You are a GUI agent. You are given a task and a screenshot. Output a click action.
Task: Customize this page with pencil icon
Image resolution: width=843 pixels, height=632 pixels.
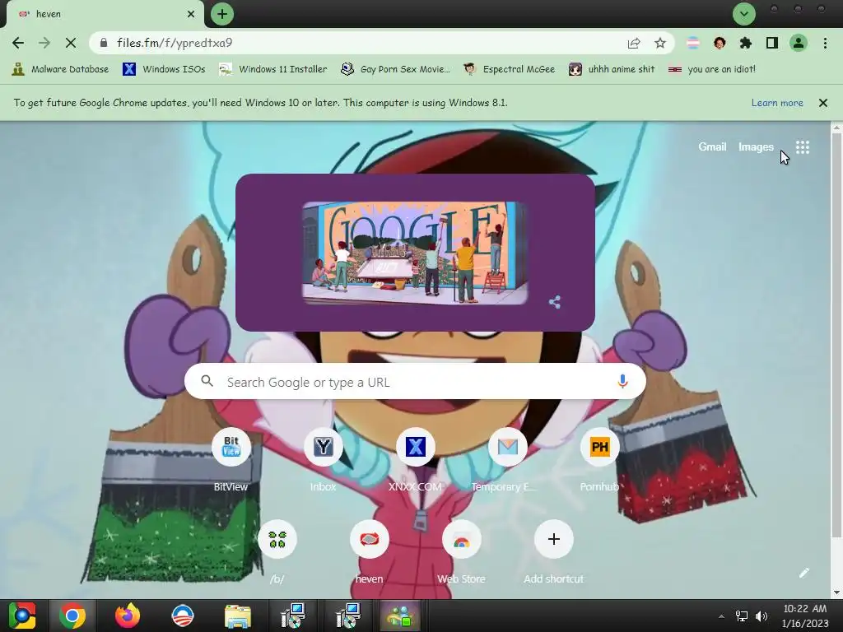[x=803, y=573]
